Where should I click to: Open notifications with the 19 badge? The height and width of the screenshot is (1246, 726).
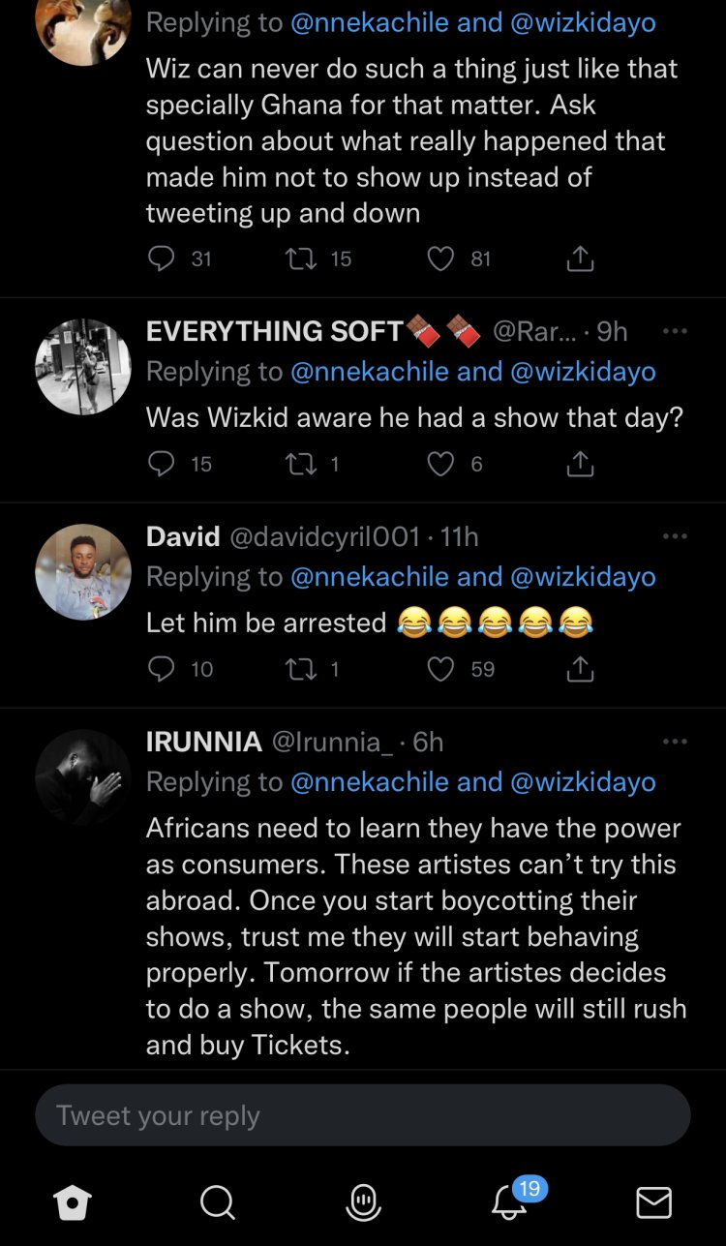(509, 1201)
